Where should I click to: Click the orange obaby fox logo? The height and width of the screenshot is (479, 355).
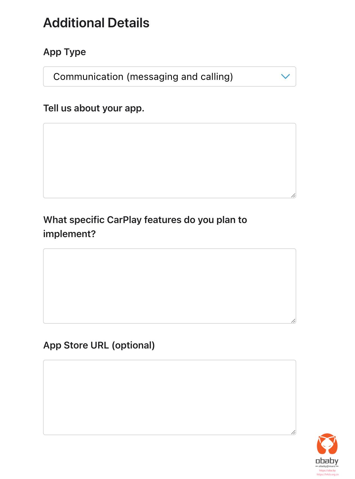click(327, 444)
